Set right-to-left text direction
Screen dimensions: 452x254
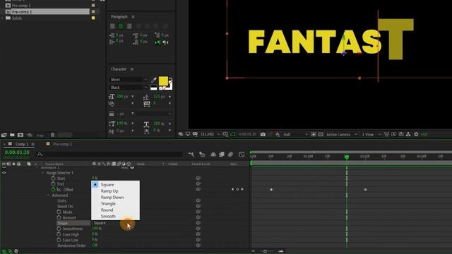165,42
